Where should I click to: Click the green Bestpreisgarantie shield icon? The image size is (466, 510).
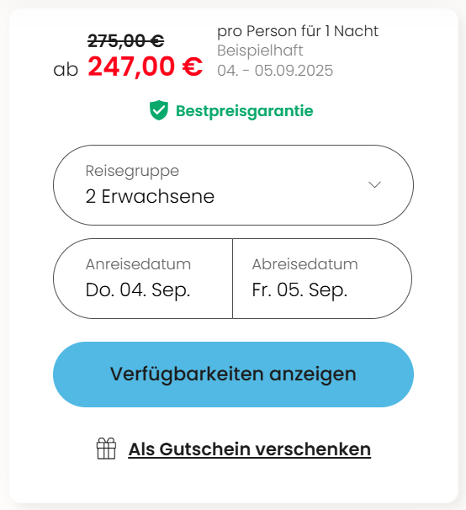click(x=159, y=110)
